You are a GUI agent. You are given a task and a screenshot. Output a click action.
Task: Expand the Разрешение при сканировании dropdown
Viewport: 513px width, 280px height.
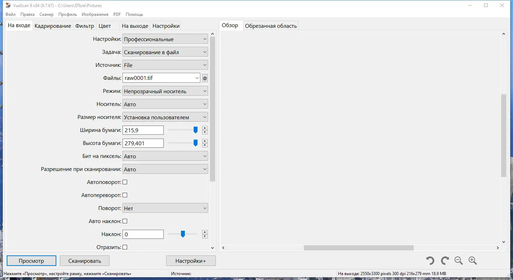[165, 170]
